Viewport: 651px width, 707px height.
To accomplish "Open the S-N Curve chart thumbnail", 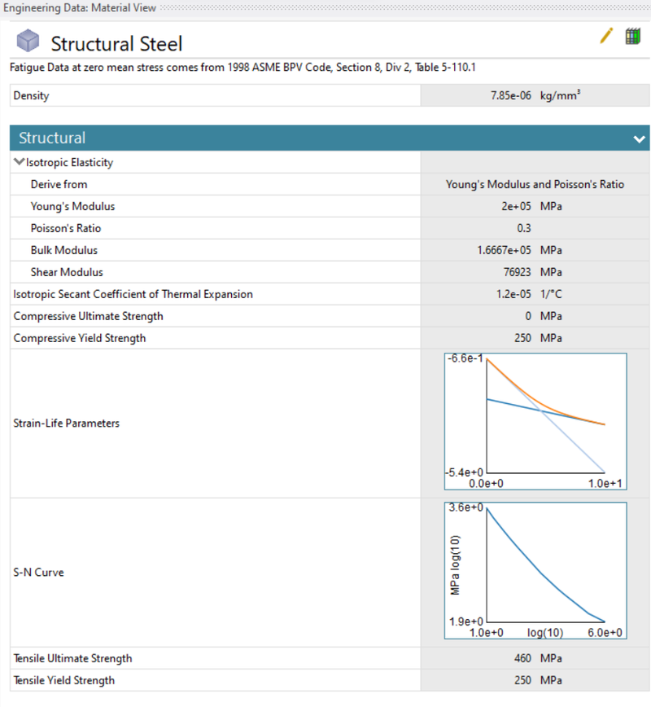I will point(535,571).
